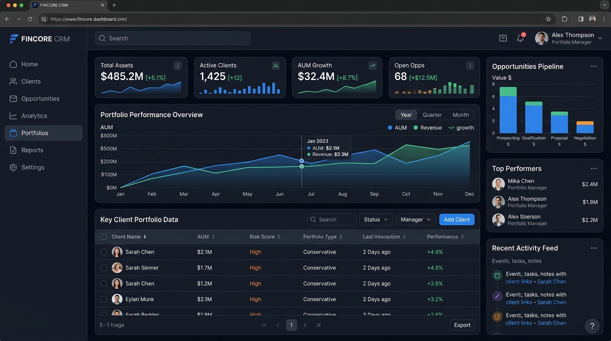The width and height of the screenshot is (611, 341).
Task: Check the Sarah Chen $1.2M row checkbox
Action: click(103, 283)
